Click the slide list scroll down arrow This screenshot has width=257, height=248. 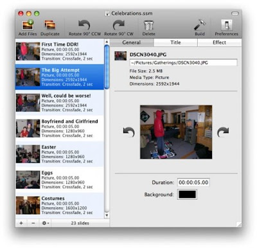click(x=107, y=215)
